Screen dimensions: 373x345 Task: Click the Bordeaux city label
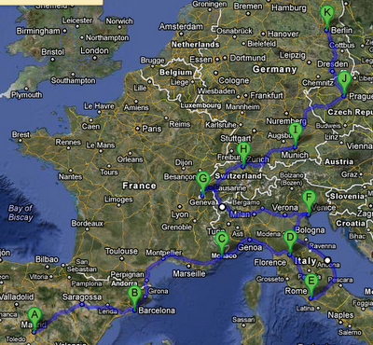(x=87, y=223)
